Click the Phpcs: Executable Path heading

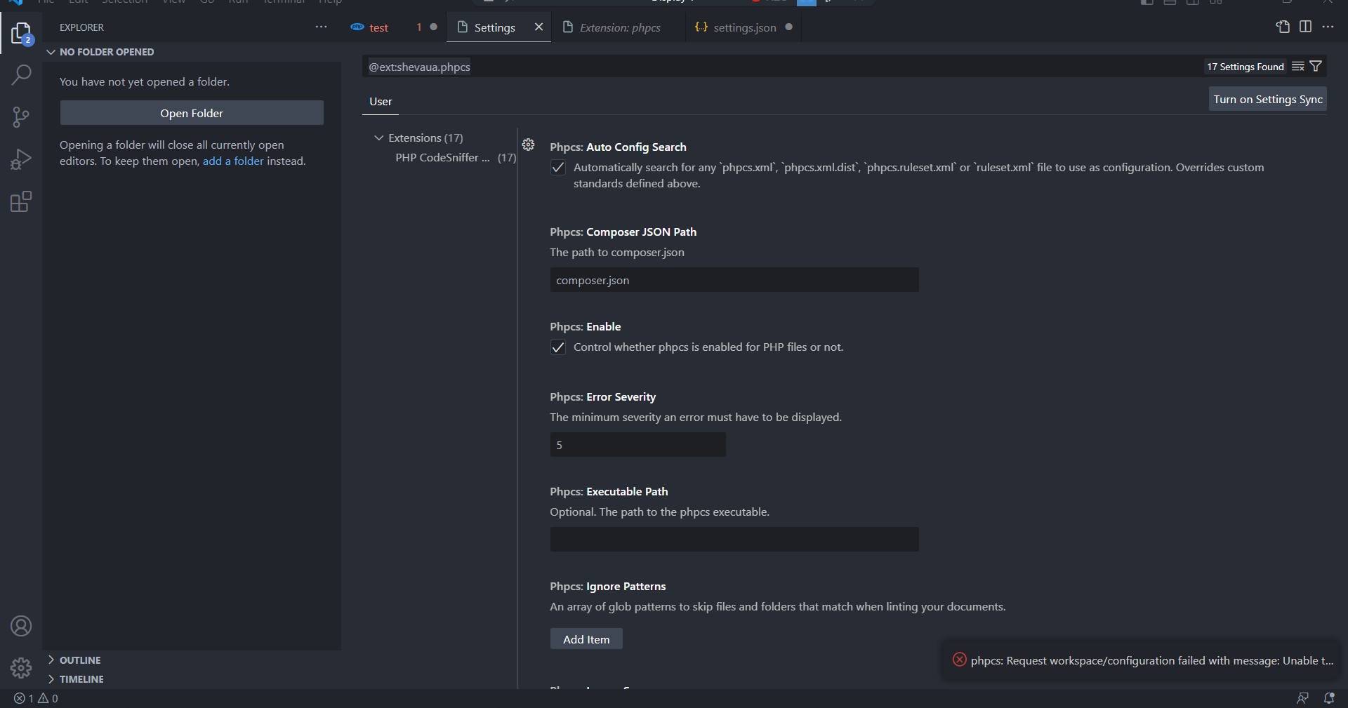(609, 492)
